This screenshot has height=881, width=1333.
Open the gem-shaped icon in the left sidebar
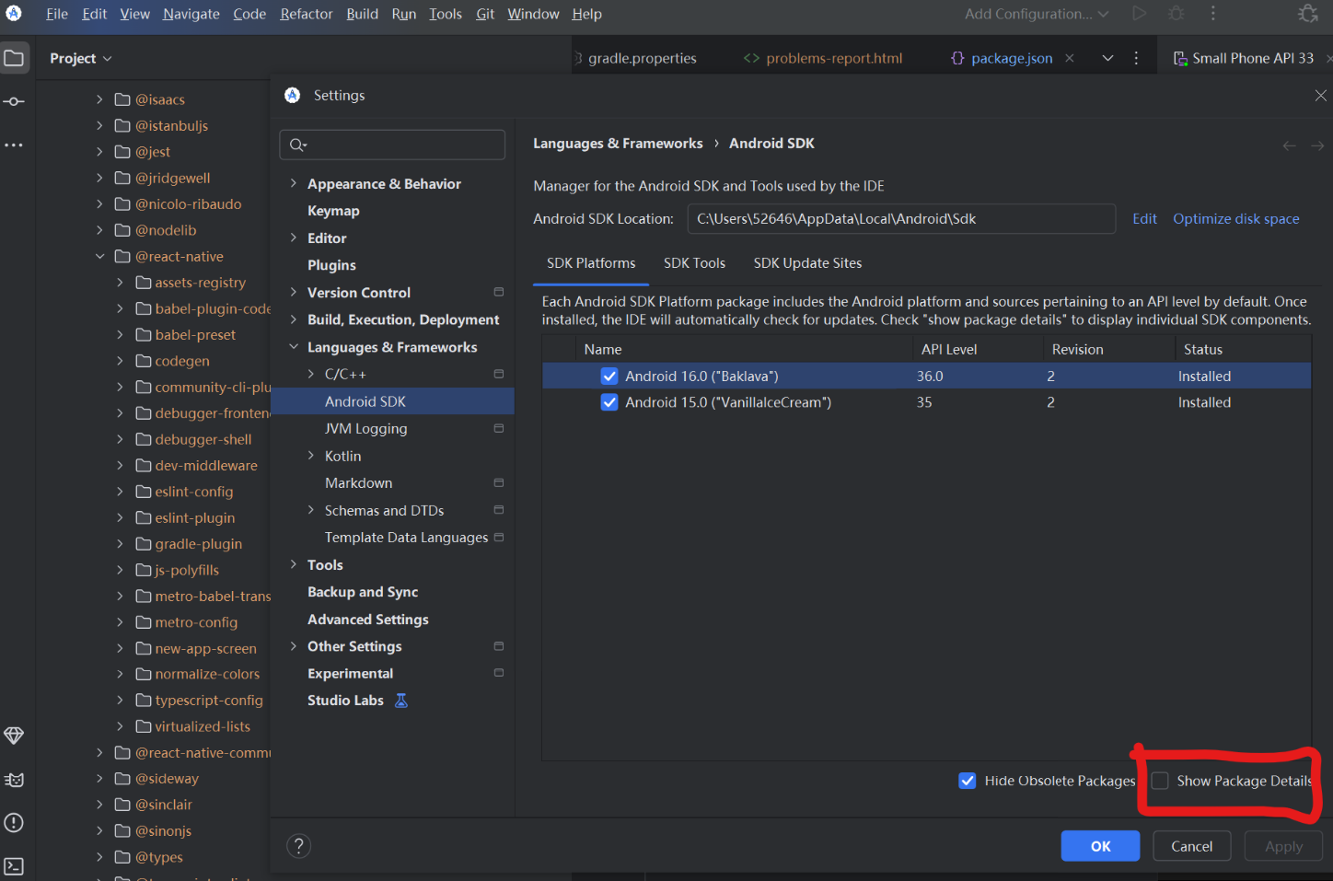(14, 736)
